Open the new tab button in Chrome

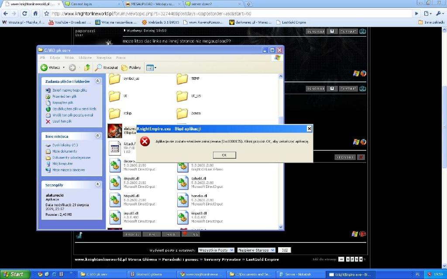coord(248,4)
